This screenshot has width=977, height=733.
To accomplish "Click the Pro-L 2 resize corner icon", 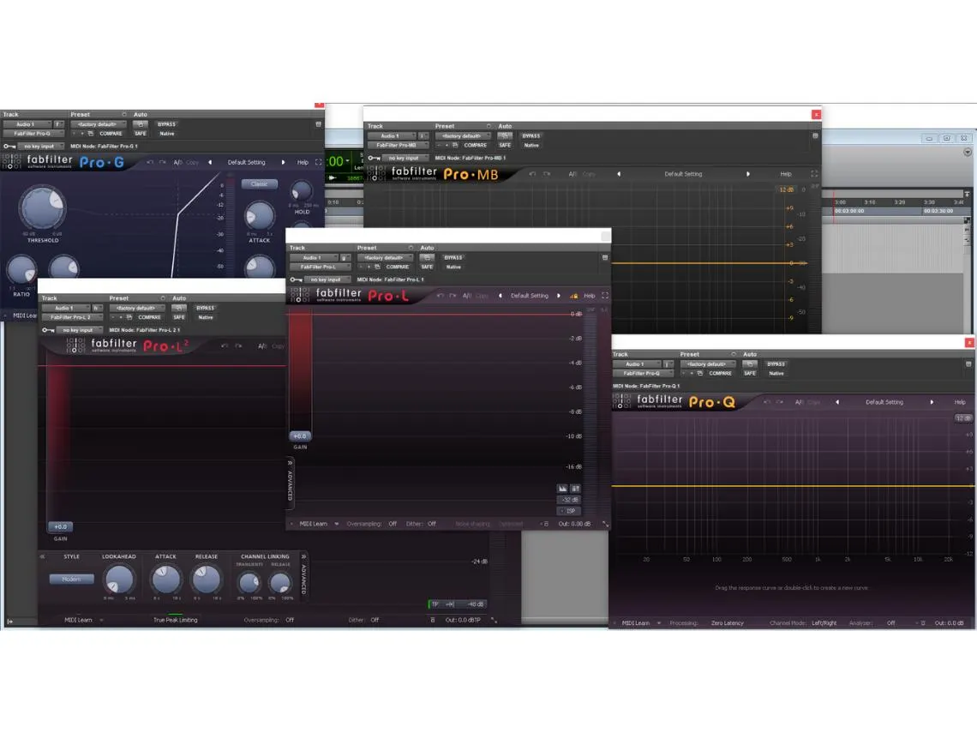I will pos(494,620).
